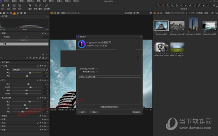Toggle the color tag box under the lemur thumbnail
This screenshot has width=218, height=136.
pos(156,53)
